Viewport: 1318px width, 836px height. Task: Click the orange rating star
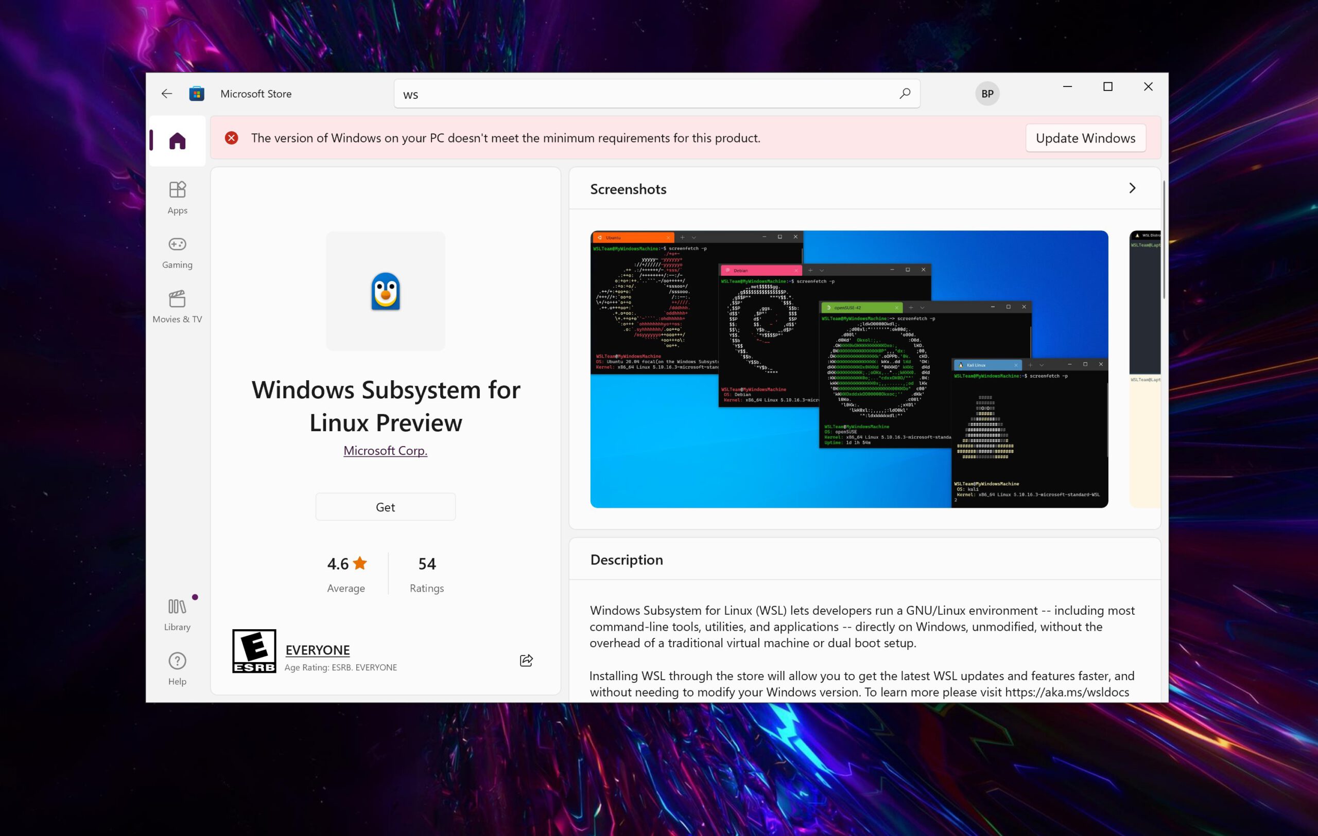(x=359, y=563)
